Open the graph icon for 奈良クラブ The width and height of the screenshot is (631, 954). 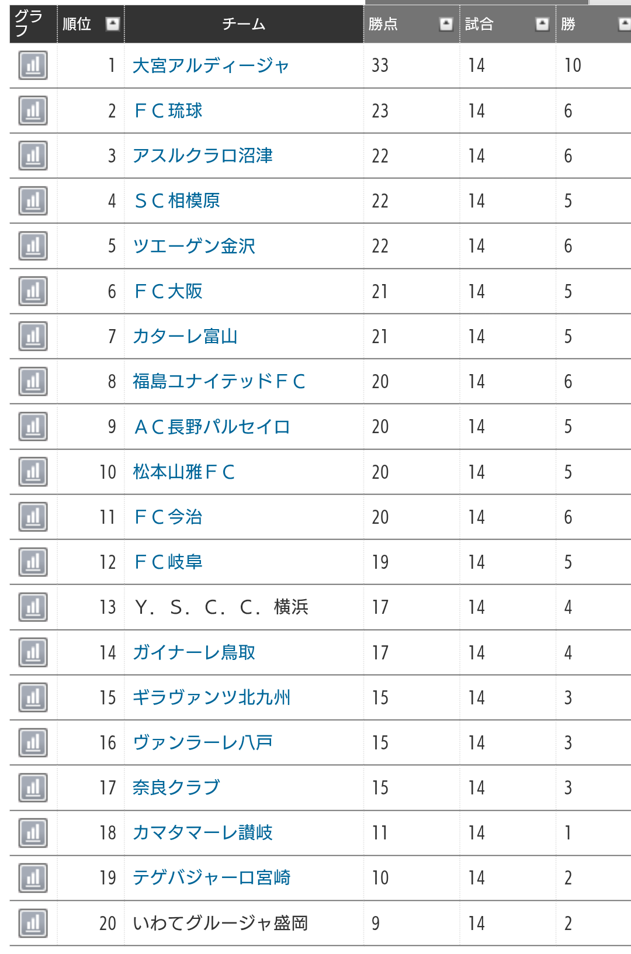pyautogui.click(x=33, y=788)
